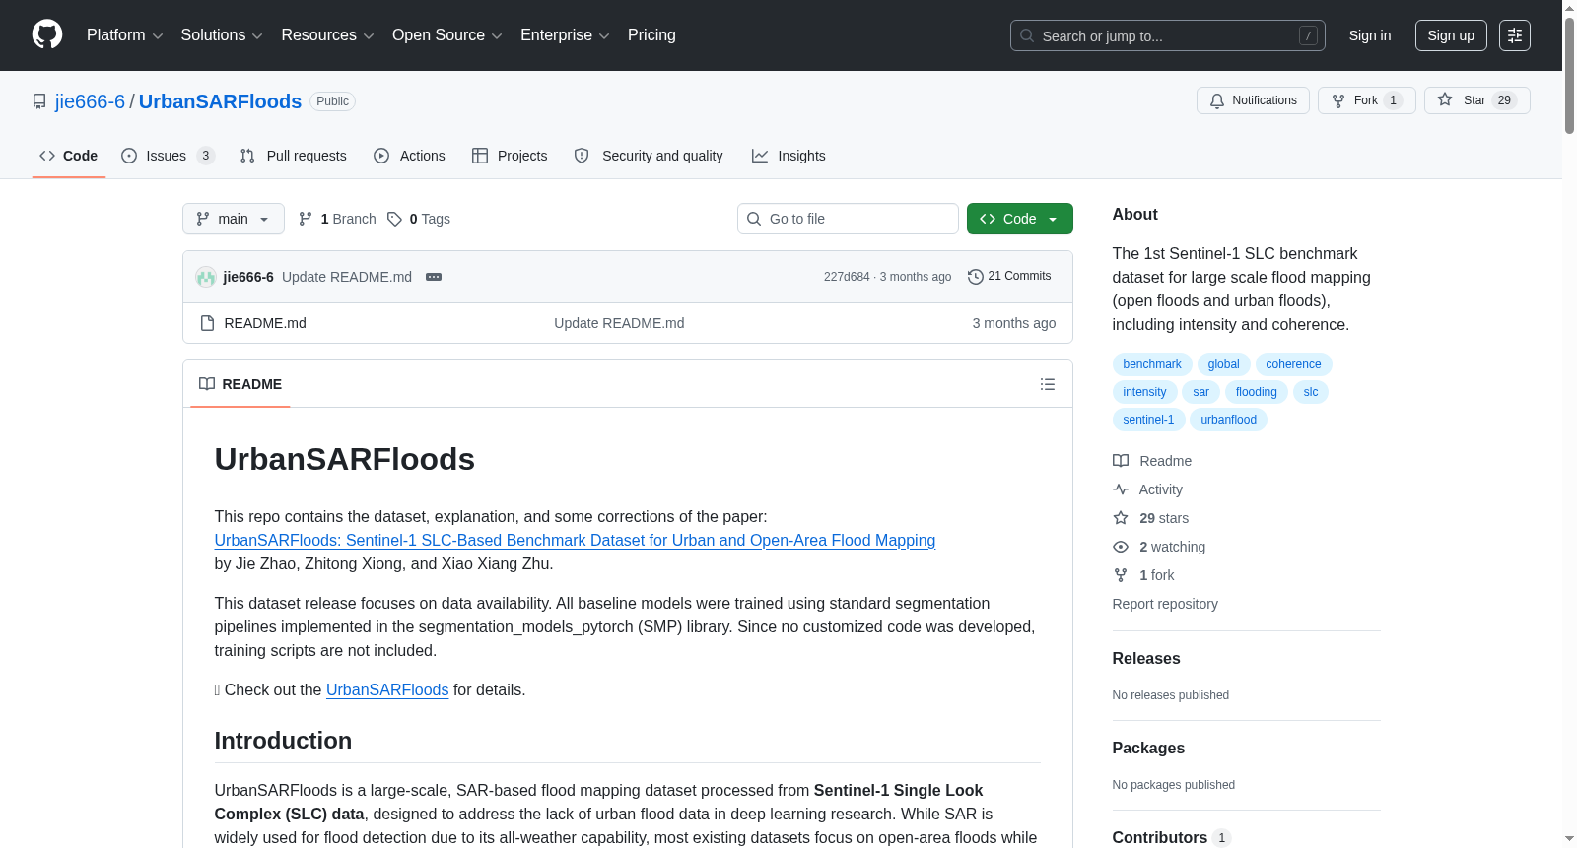Image resolution: width=1577 pixels, height=848 pixels.
Task: Click the flooding topic tag
Action: pos(1256,392)
